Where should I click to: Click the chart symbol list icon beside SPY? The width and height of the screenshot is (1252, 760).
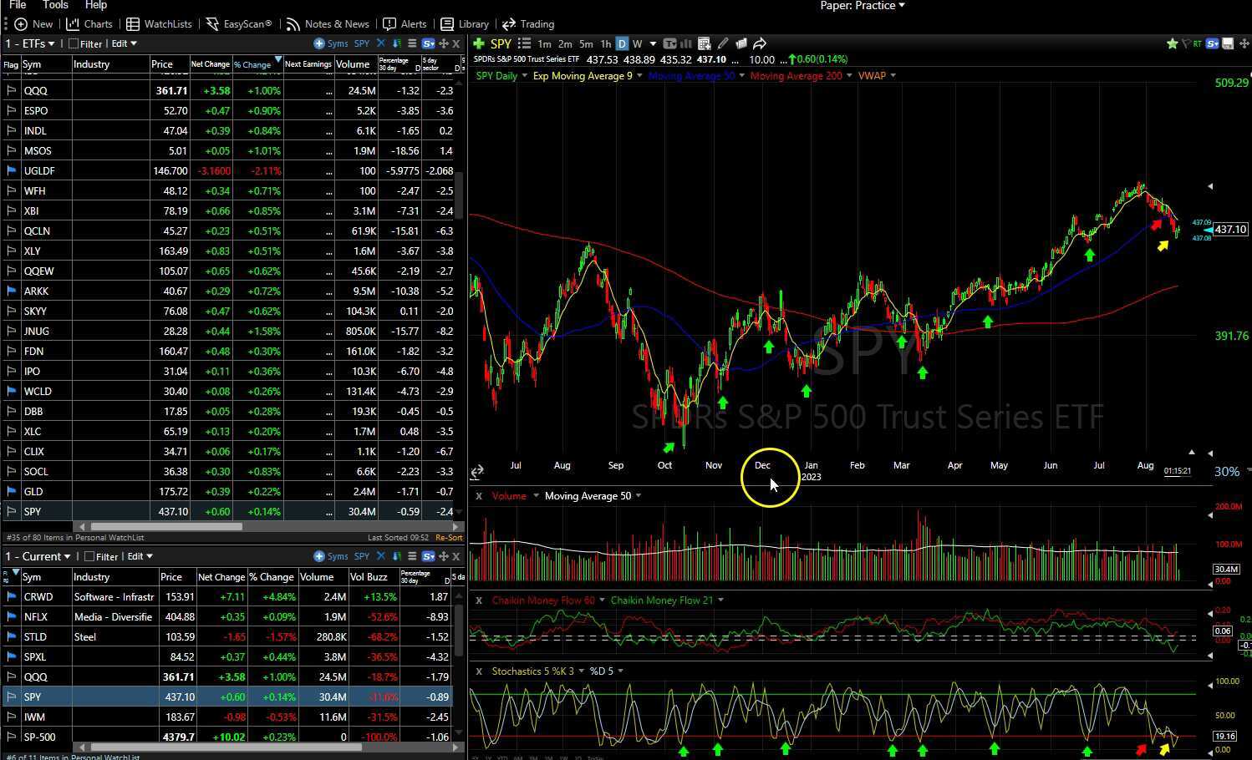click(524, 43)
